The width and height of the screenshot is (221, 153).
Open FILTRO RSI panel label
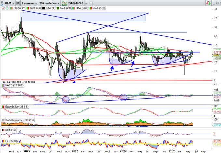(12, 141)
